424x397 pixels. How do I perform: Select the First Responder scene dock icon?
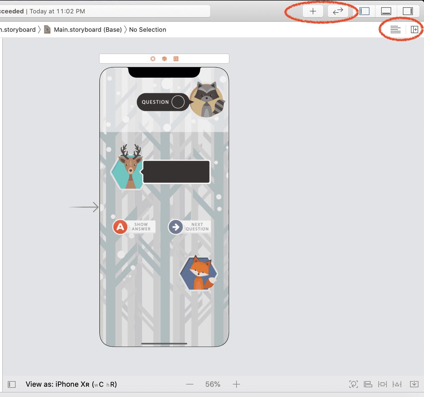coord(164,59)
